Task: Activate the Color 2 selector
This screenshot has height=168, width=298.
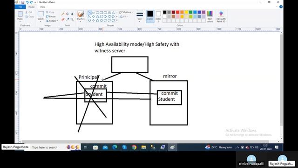Action: pyautogui.click(x=158, y=17)
